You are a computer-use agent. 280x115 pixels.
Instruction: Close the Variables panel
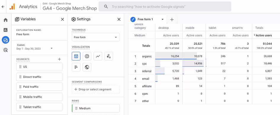pyautogui.click(x=62, y=19)
